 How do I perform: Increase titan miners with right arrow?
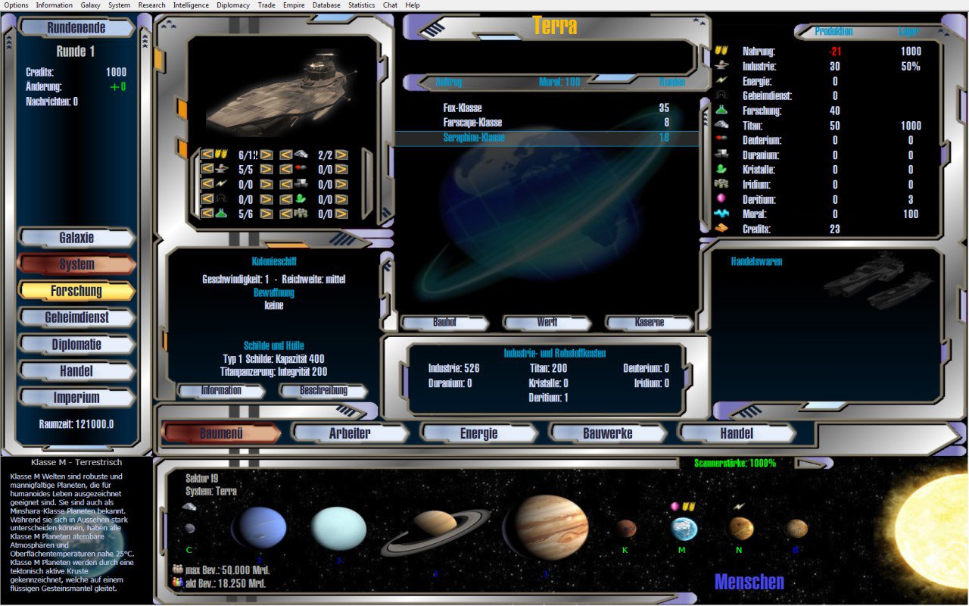[341, 155]
